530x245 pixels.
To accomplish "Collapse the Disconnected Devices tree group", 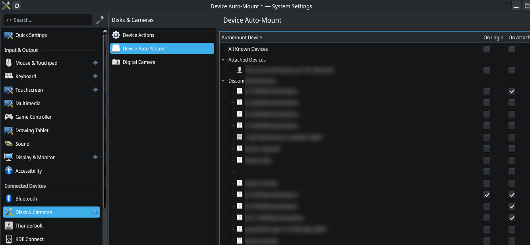I will coord(223,81).
